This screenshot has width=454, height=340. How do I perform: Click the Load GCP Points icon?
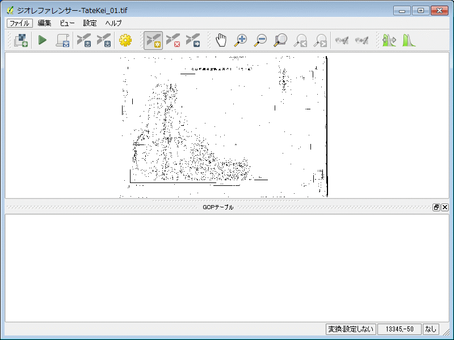coord(84,40)
